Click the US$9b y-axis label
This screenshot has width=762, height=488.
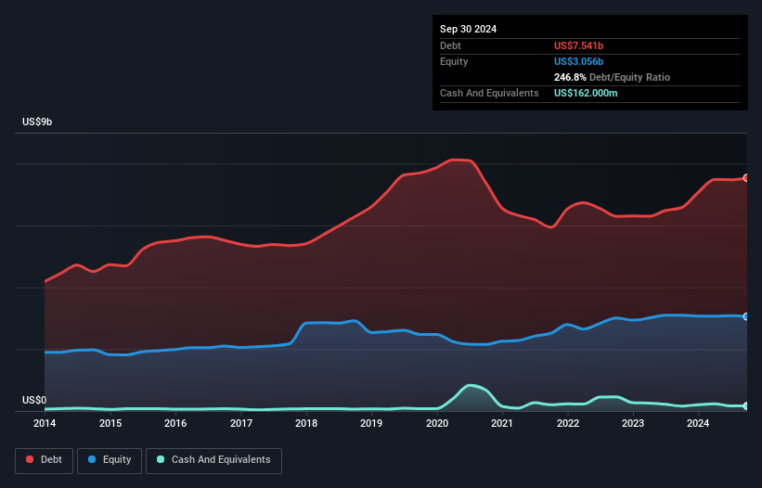click(38, 122)
